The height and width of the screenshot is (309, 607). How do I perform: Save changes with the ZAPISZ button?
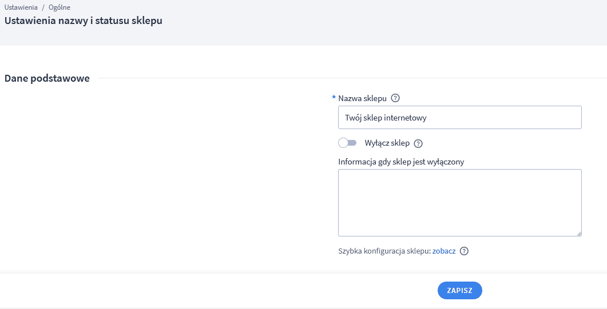click(x=459, y=291)
